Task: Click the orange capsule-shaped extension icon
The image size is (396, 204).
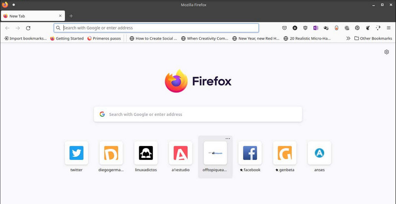Action: pos(337,28)
